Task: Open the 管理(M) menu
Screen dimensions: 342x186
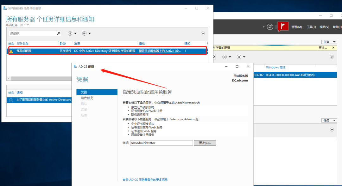Action: click(297, 27)
